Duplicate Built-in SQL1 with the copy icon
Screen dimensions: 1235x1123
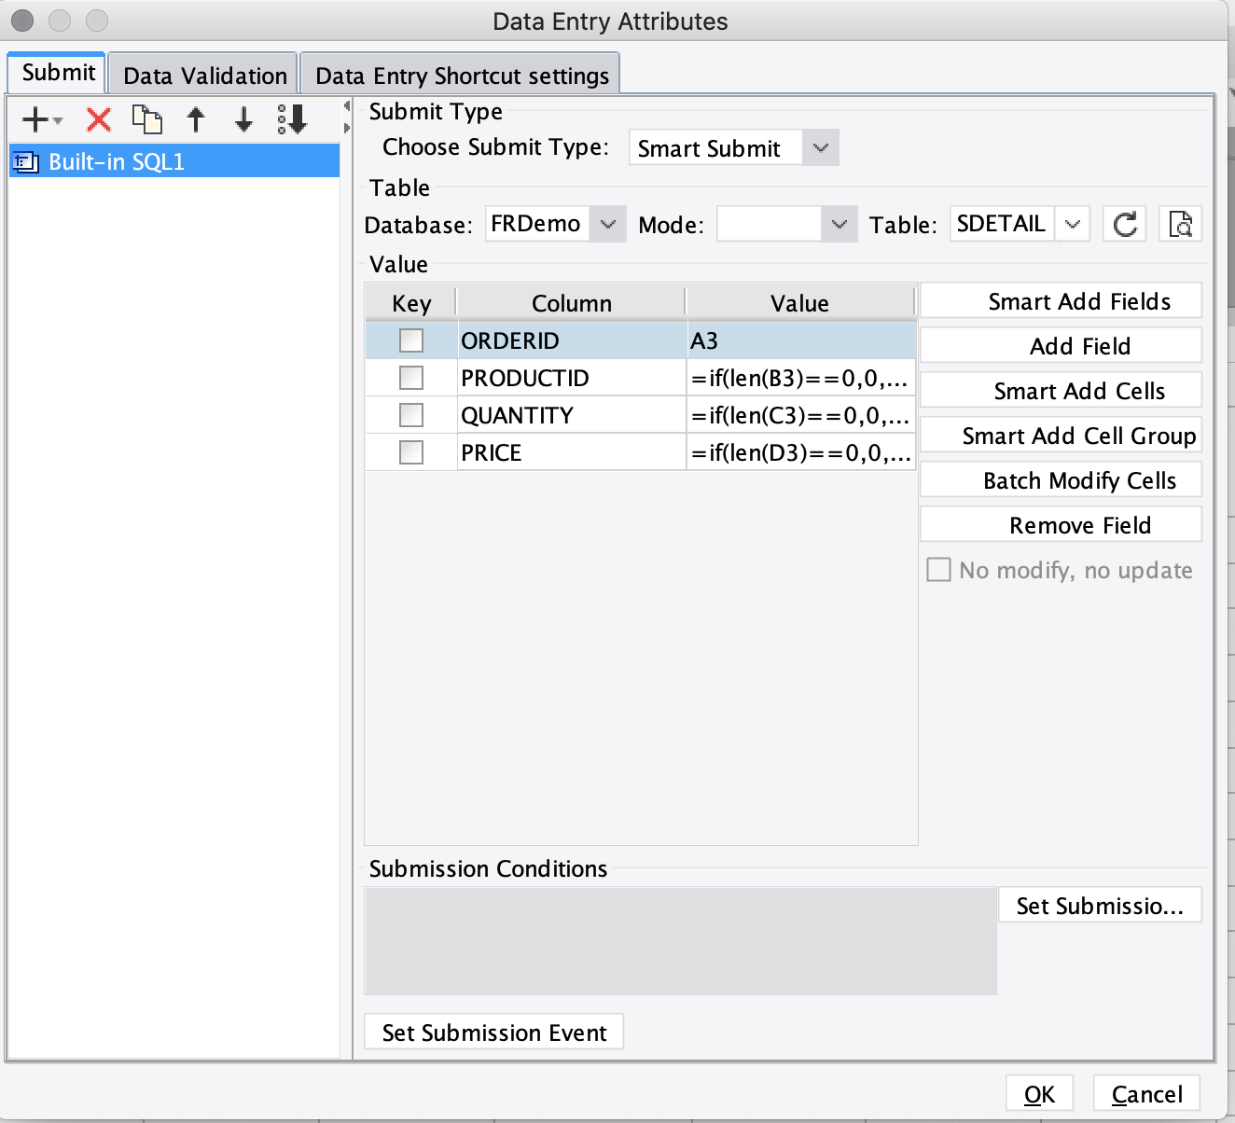tap(146, 119)
